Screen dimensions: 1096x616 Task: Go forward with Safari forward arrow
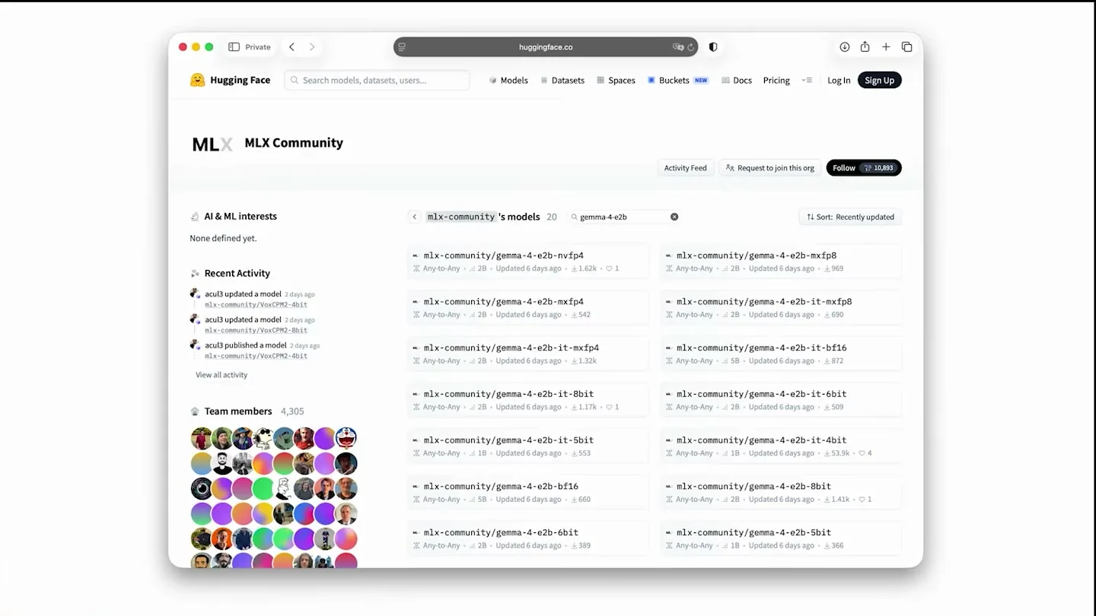coord(312,47)
